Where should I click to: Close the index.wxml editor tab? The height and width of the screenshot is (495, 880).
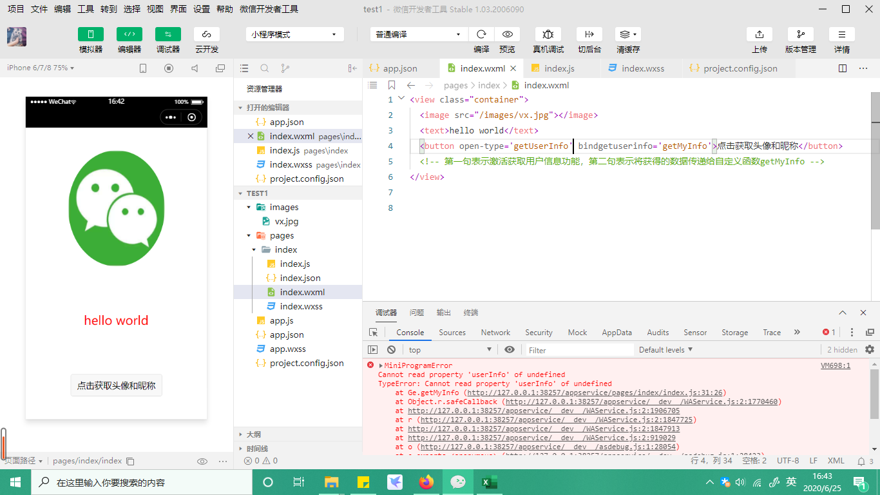(x=513, y=68)
